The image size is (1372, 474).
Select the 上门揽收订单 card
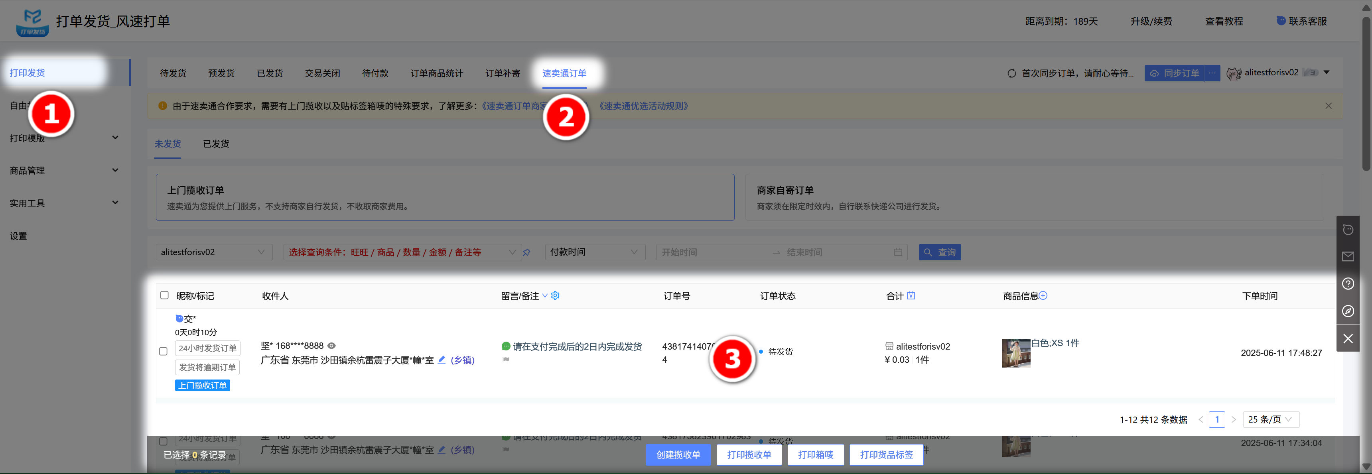pyautogui.click(x=445, y=197)
